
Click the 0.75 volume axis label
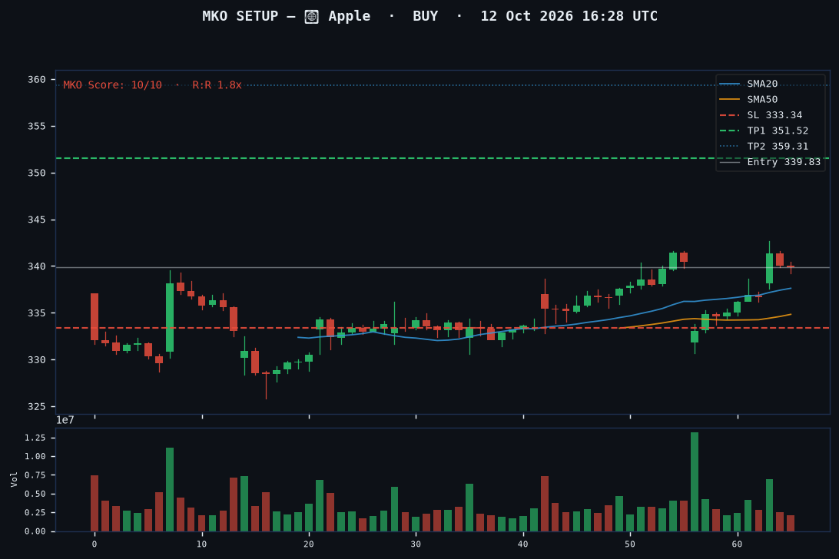[x=35, y=475]
